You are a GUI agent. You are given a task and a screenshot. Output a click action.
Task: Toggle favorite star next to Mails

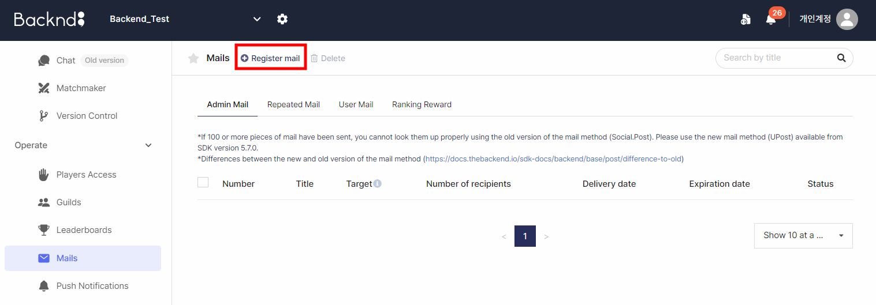(193, 58)
